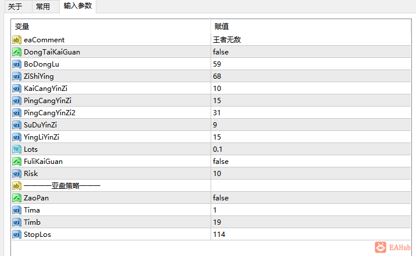Click the string icon beside eaComment

click(x=16, y=40)
